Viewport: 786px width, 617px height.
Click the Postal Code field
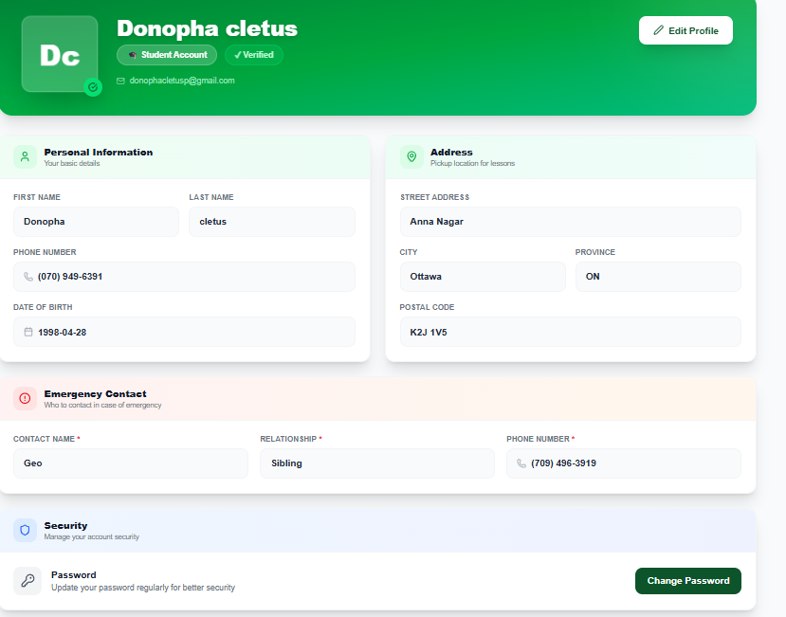[x=570, y=333]
